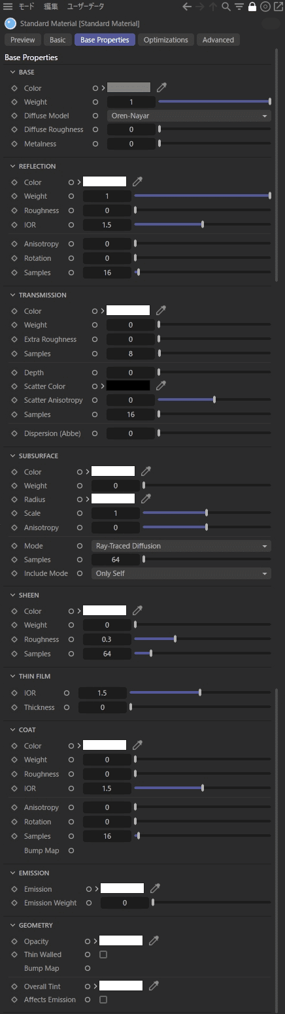The width and height of the screenshot is (285, 1014).
Task: Collapse the COAT section
Action: 13,730
